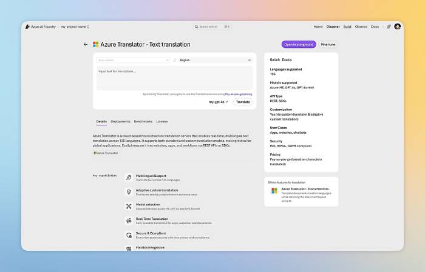The height and width of the screenshot is (272, 425).
Task: Click the Quick facts heading
Action: 280,60
